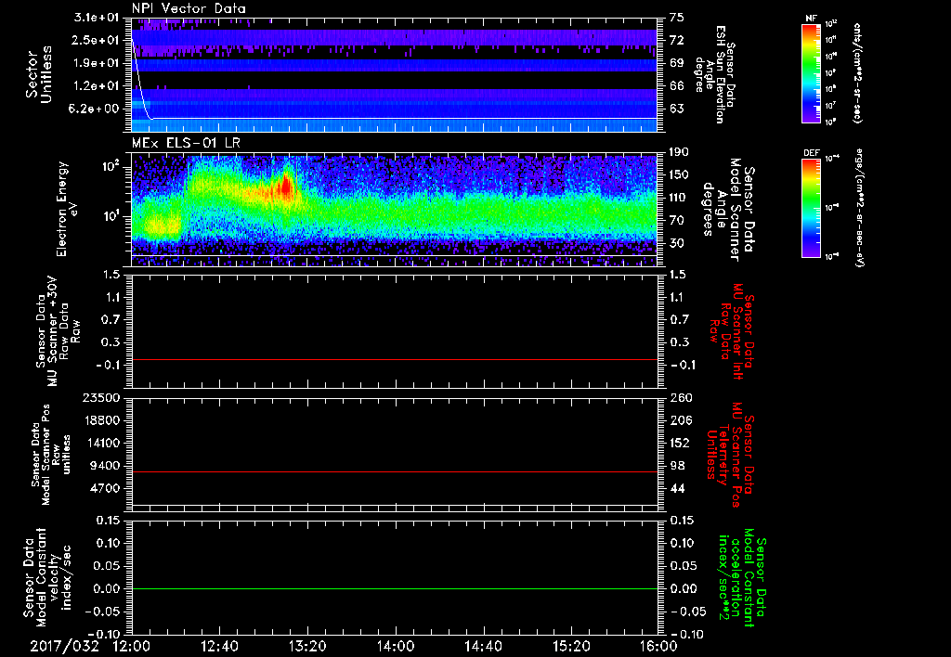Click the '6.2e+00' Sector axis value
951x657 pixels.
click(x=96, y=109)
